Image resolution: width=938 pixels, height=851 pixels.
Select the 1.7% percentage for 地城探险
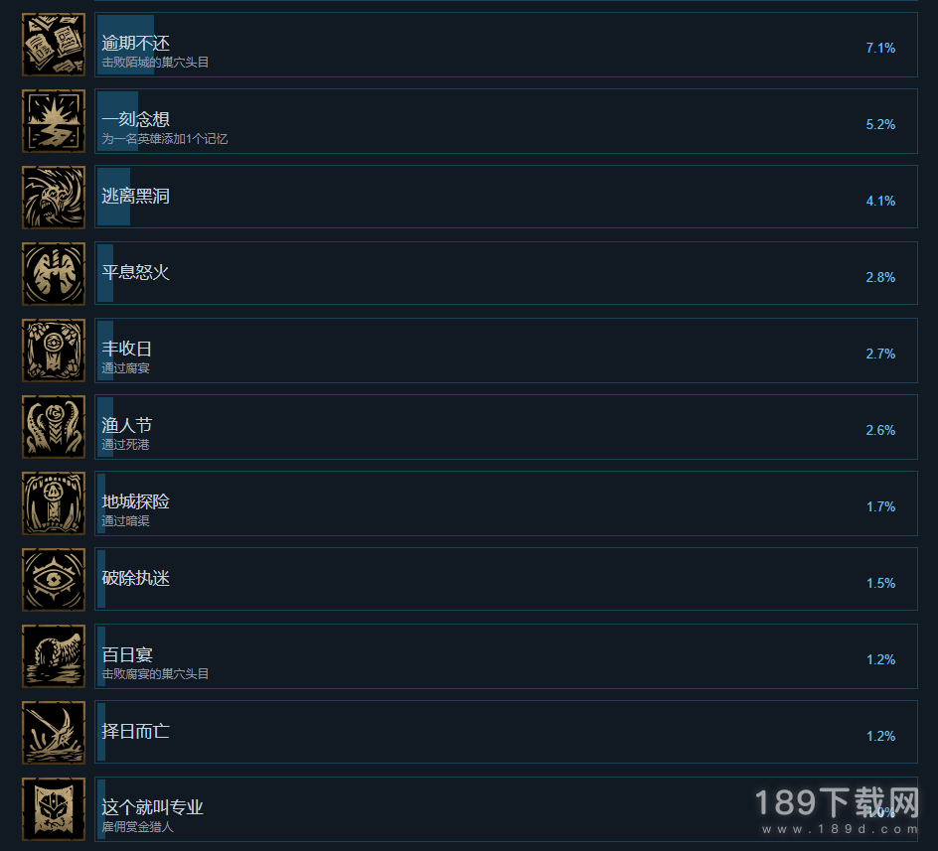point(880,507)
